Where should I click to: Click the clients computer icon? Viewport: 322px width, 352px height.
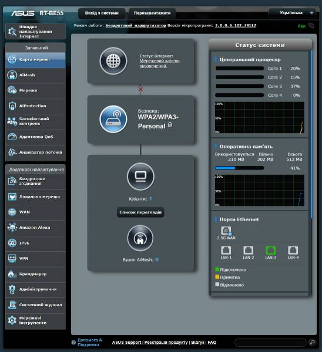tap(140, 177)
